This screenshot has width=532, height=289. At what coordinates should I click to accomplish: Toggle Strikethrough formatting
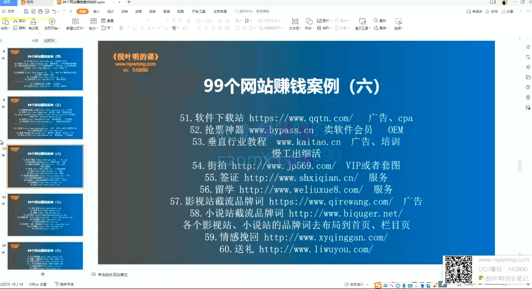[142, 28]
